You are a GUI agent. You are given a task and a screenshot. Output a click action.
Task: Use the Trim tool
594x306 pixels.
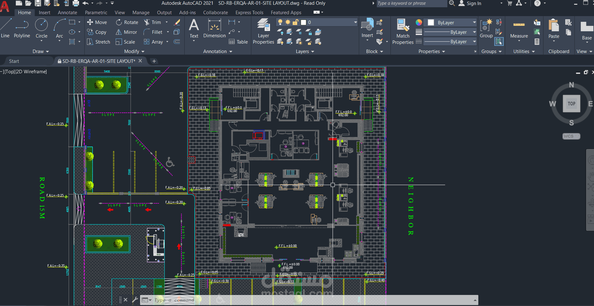tap(153, 22)
